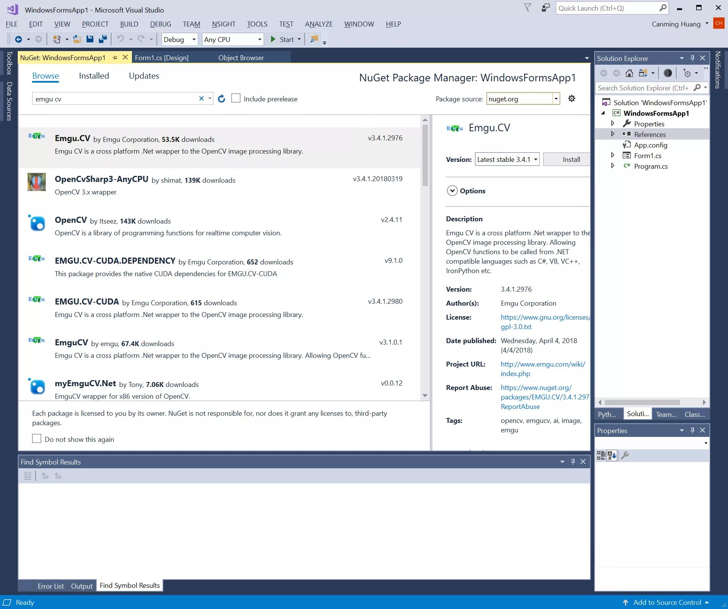728x609 pixels.
Task: Switch to the Form1.cs [Design] tab
Action: click(162, 57)
